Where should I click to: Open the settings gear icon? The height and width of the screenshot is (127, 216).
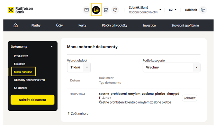[115, 10]
